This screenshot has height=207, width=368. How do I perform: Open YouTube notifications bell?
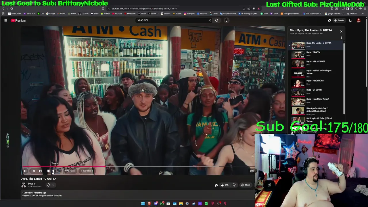click(x=350, y=20)
